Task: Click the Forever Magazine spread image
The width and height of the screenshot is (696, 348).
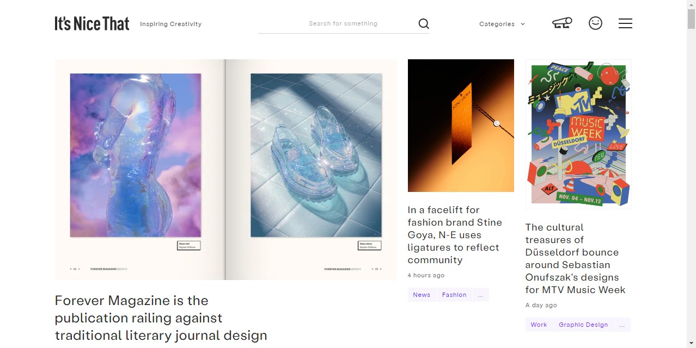Action: coord(225,170)
